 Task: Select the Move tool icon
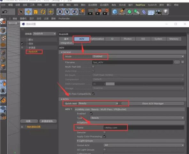28,12
